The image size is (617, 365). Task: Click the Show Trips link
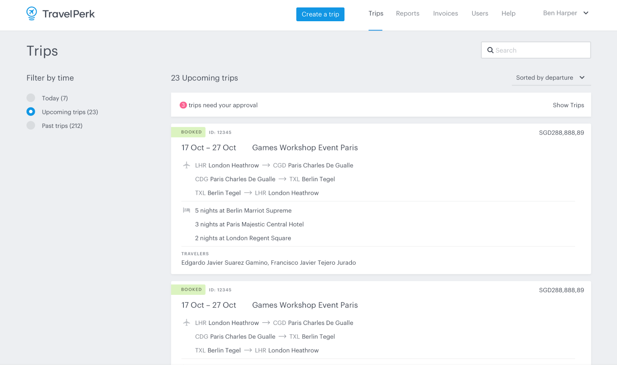pyautogui.click(x=568, y=105)
